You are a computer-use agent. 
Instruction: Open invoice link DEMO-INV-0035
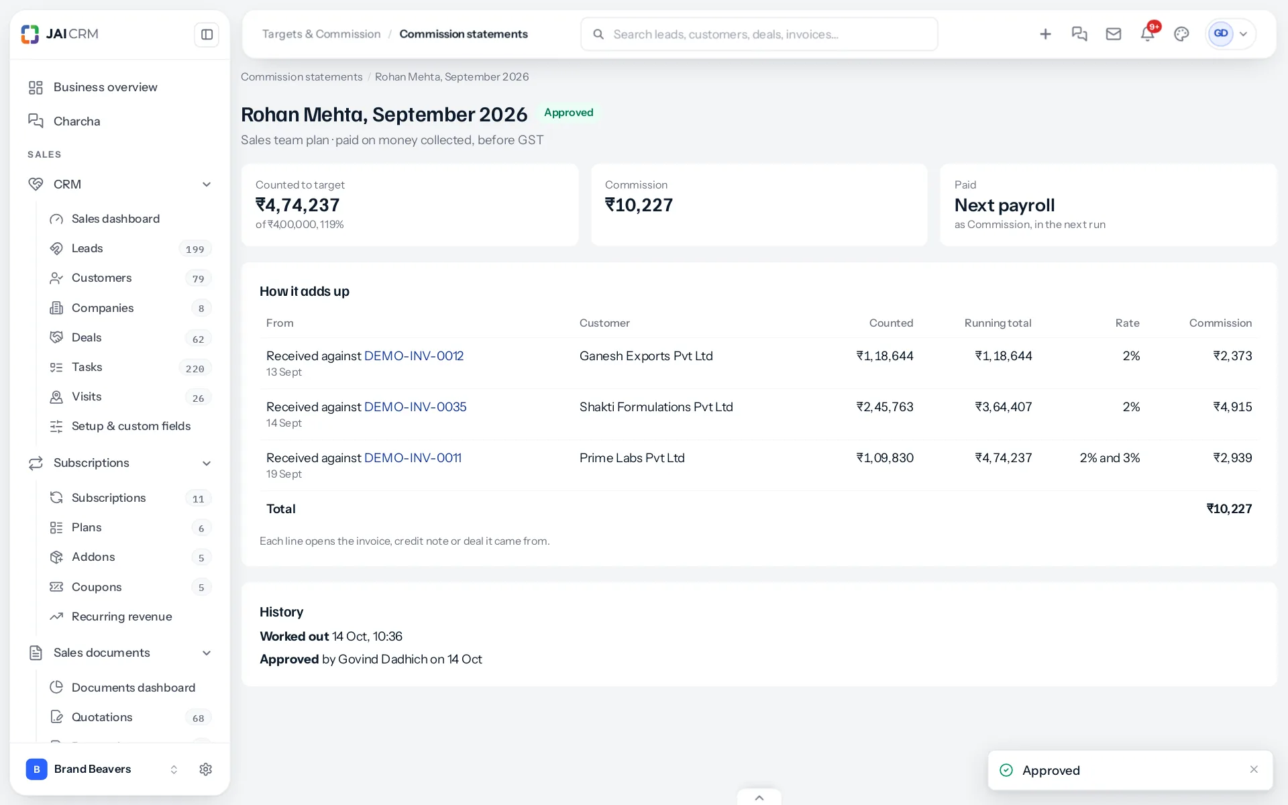coord(415,407)
